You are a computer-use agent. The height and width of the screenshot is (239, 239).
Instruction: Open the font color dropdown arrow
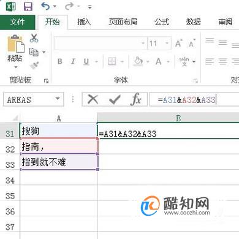[x=168, y=61]
